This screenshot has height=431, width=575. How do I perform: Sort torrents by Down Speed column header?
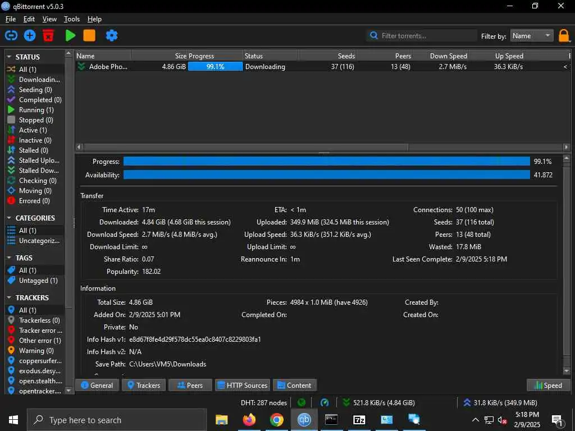(440, 56)
